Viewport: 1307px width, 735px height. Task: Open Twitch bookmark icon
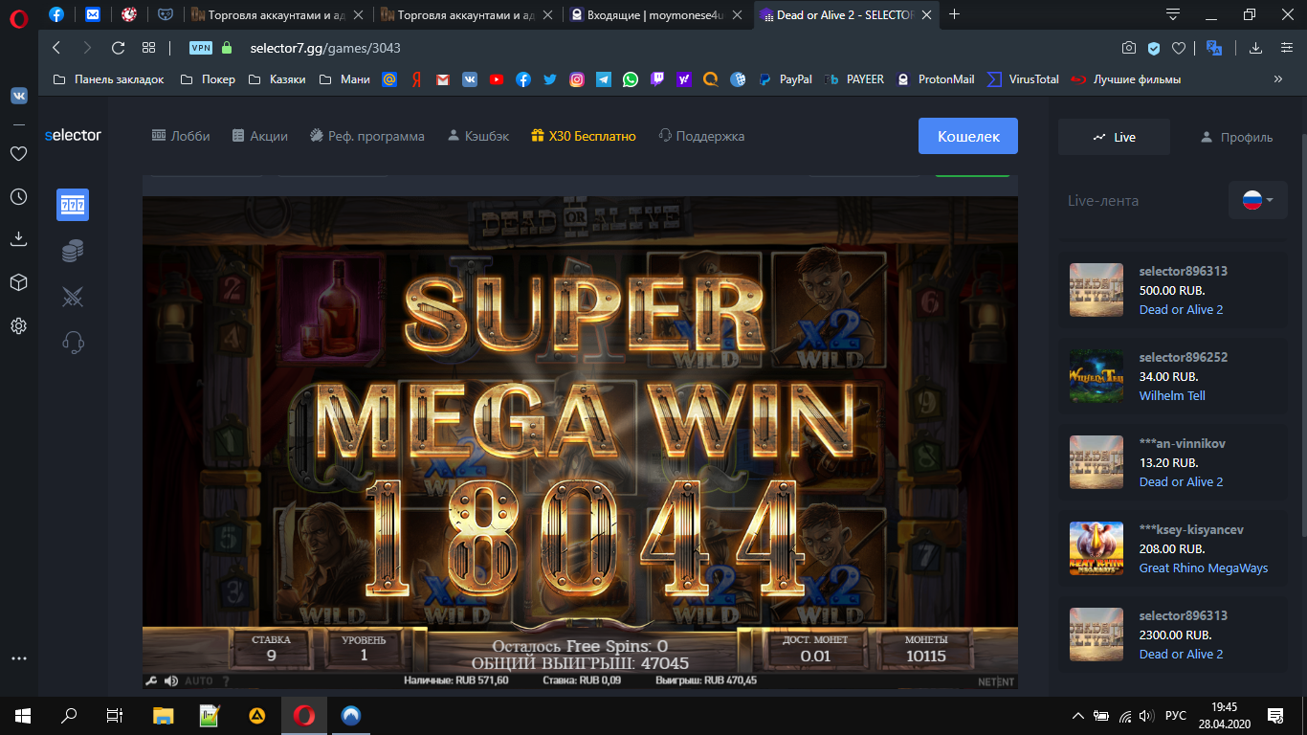656,79
